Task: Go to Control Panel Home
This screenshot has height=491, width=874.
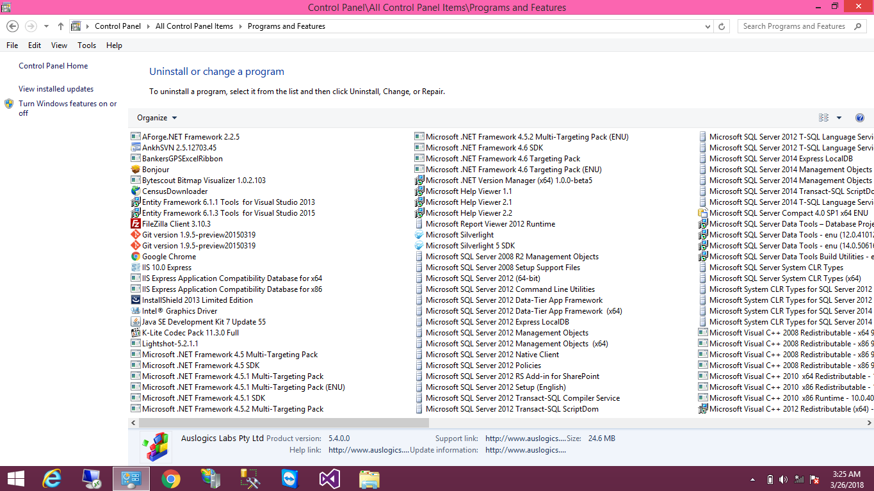Action: [x=53, y=66]
